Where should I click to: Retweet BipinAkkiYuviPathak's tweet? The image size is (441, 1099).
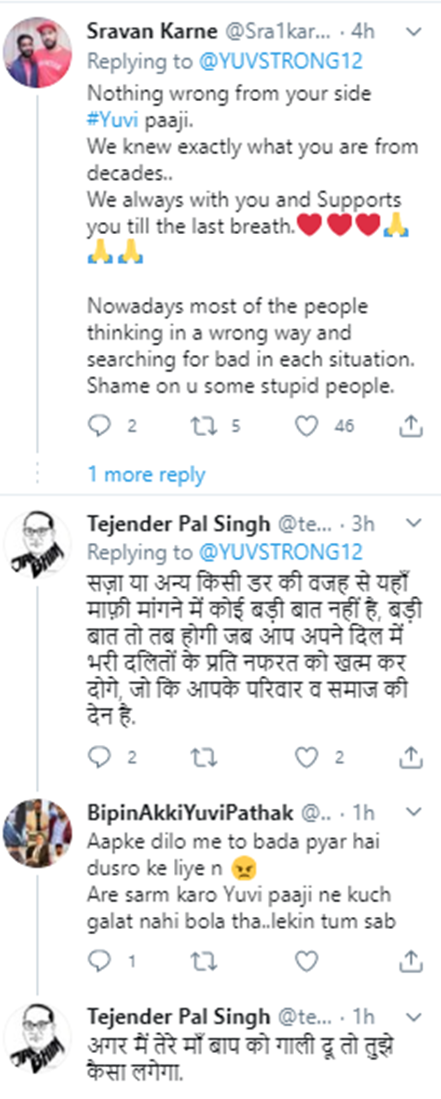point(203,961)
